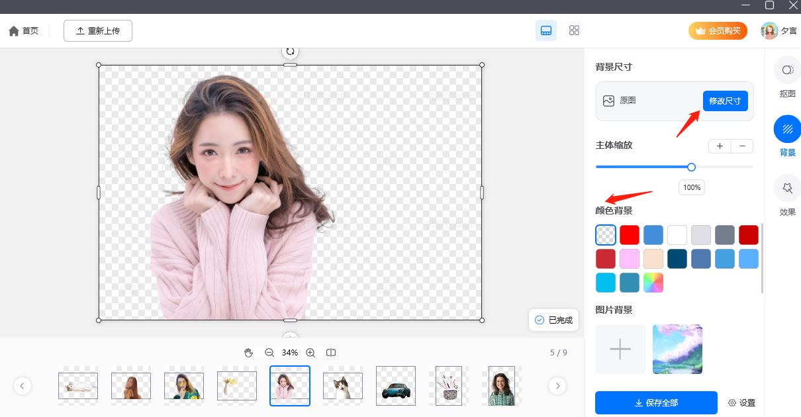The height and width of the screenshot is (417, 801).
Task: Select the white cat lying thumbnail
Action: pos(78,385)
